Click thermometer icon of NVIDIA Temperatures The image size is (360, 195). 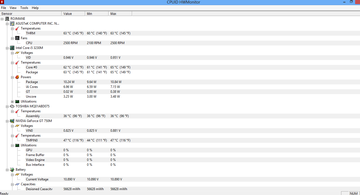[x=17, y=135]
